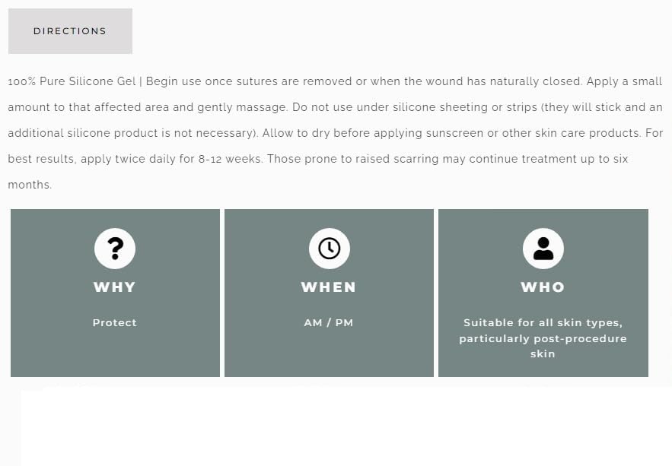Click the "Protect" label in the WHY card
Screen dimensions: 672x466
(115, 322)
